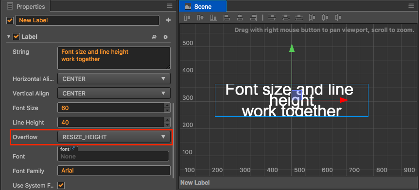The width and height of the screenshot is (419, 190).
Task: Distribute nodes by vertical centers
Action: pyautogui.click(x=286, y=17)
